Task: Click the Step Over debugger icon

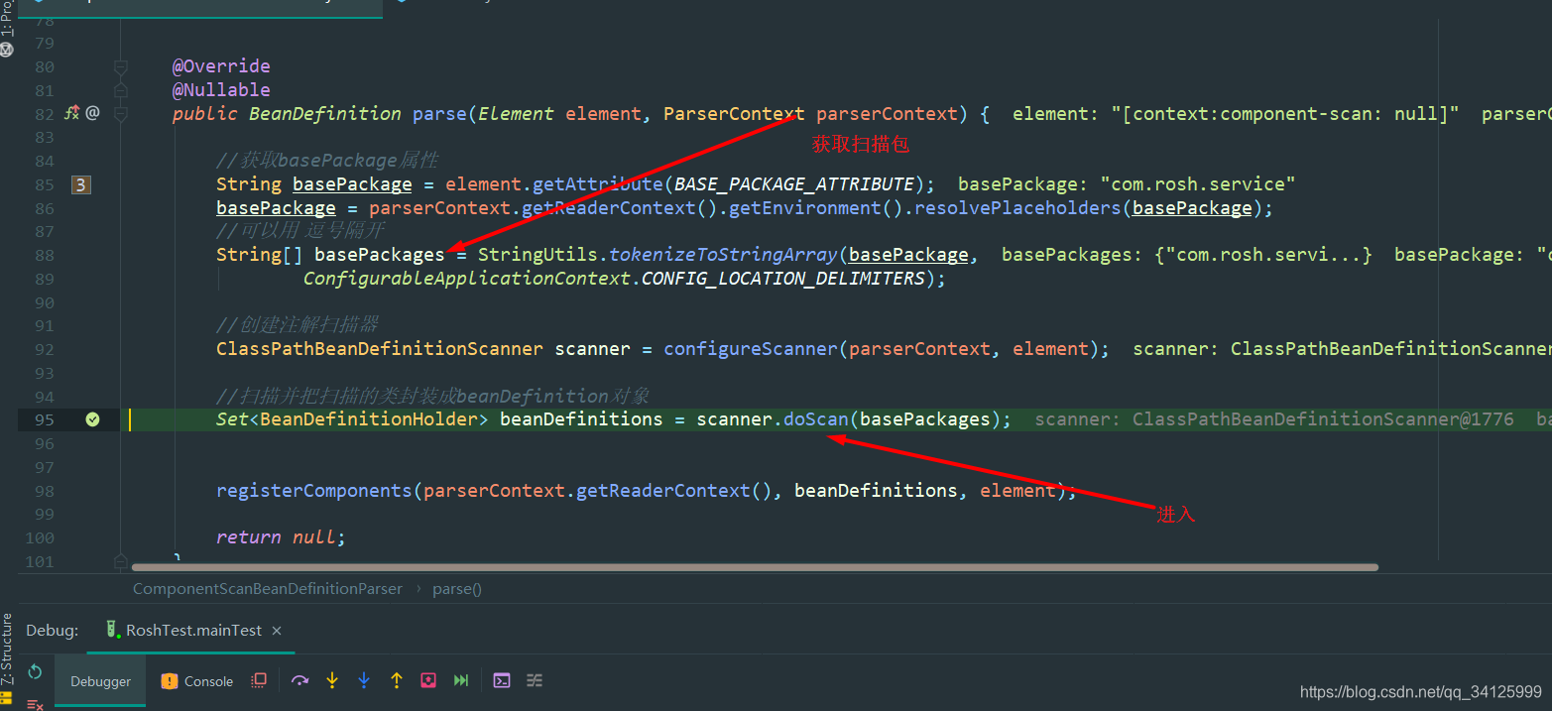Action: point(300,680)
